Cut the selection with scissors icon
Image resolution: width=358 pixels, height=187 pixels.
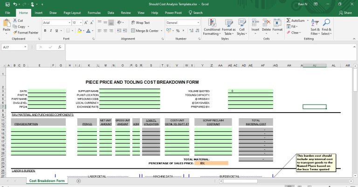pos(18,20)
